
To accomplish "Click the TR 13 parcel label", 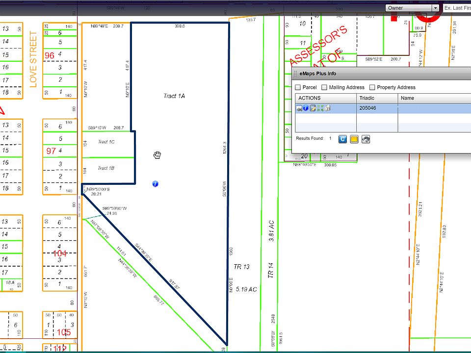I will click(241, 267).
